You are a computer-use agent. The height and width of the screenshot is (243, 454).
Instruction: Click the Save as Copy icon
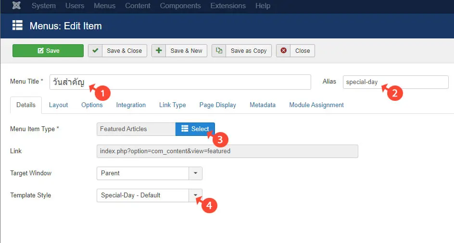point(219,50)
